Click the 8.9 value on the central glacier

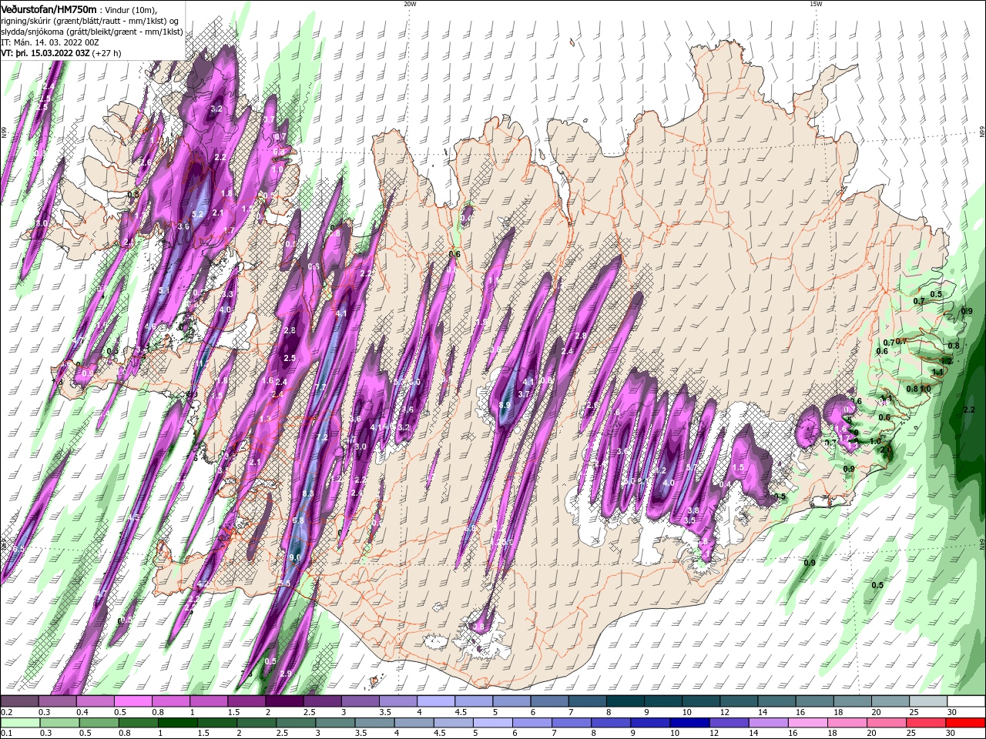coord(505,405)
